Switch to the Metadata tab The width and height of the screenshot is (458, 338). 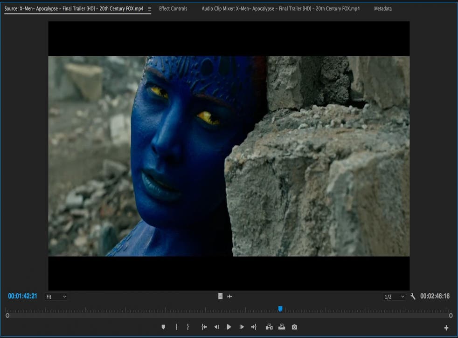tap(382, 9)
